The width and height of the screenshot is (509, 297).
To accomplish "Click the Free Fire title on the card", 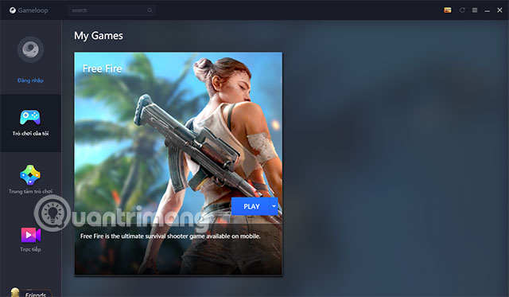I will [x=103, y=68].
